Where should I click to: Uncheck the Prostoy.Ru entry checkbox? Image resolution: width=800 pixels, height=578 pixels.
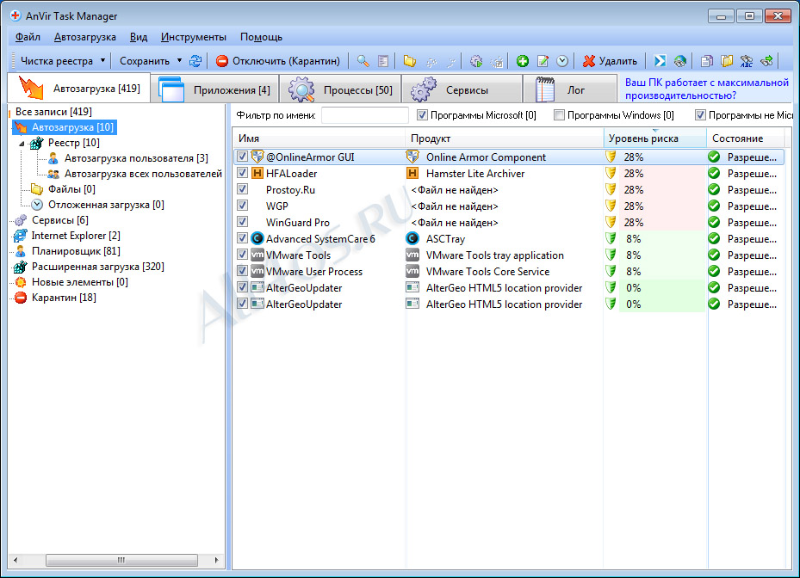(x=242, y=189)
